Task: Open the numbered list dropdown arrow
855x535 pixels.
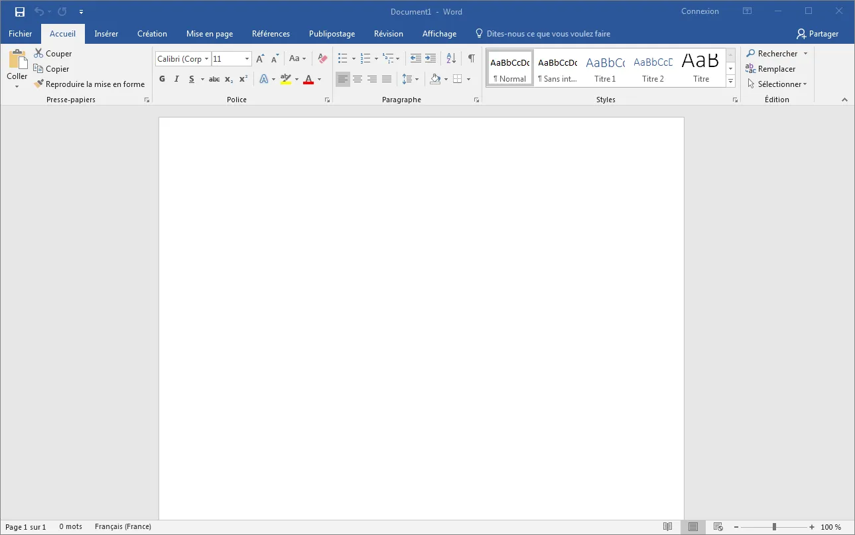Action: click(376, 59)
